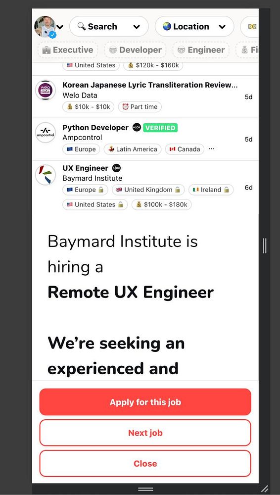Click the $10k - $10k salary tag
Viewport: 280px width, 495px height.
[x=89, y=107]
